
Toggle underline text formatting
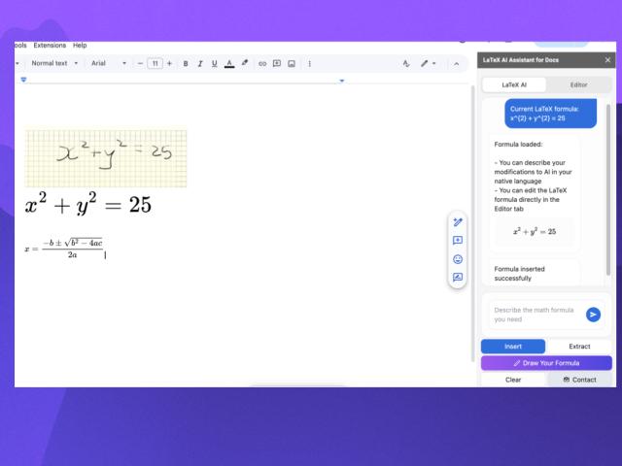[x=214, y=63]
